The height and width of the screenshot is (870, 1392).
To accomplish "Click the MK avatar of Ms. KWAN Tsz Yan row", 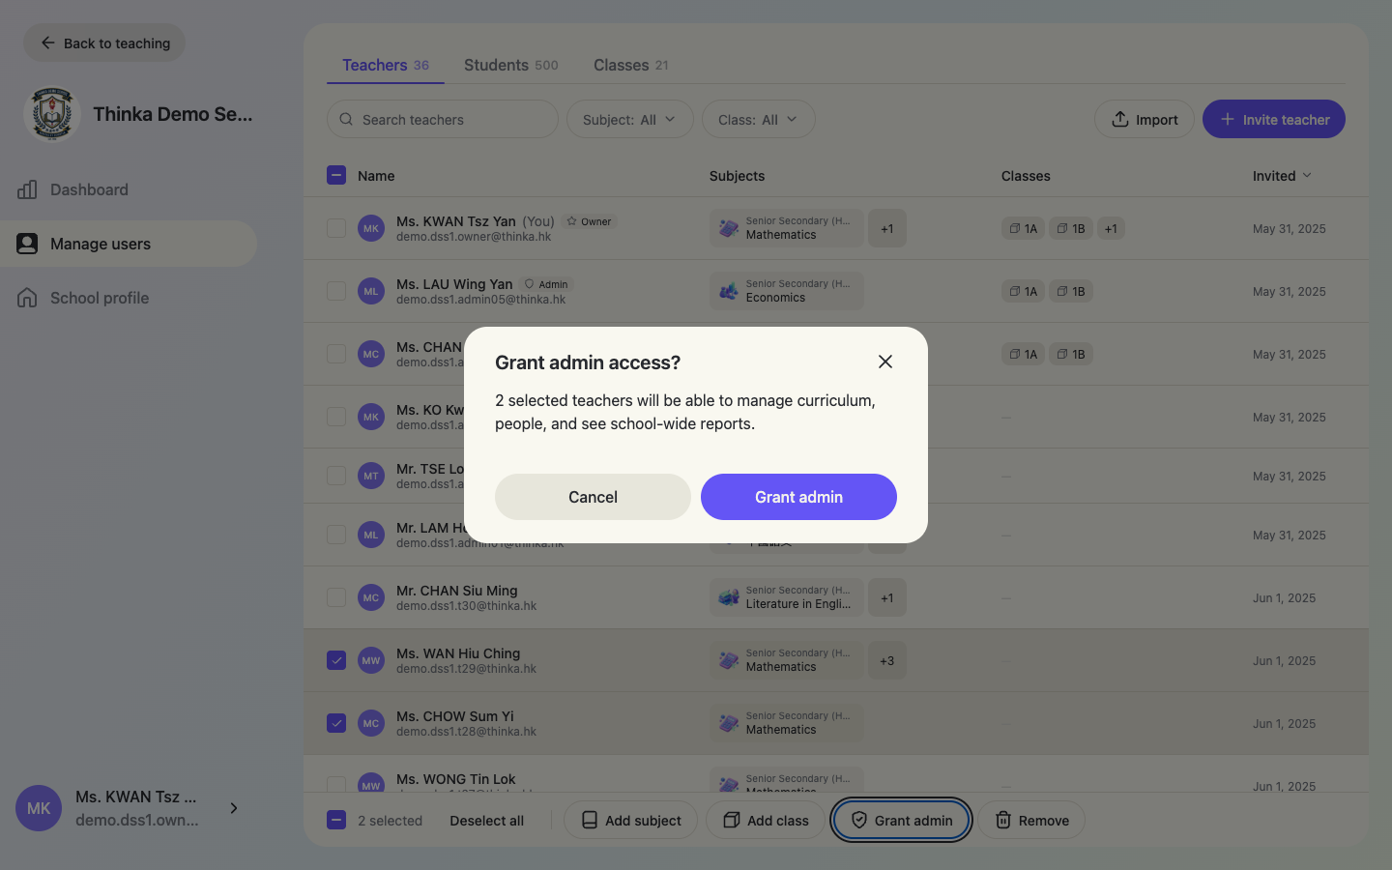I will click(x=371, y=228).
